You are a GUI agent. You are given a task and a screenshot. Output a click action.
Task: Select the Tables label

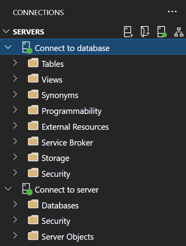pos(53,64)
